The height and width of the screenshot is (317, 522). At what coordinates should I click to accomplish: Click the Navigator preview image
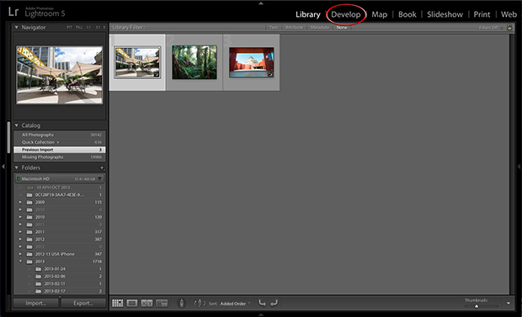[x=60, y=75]
